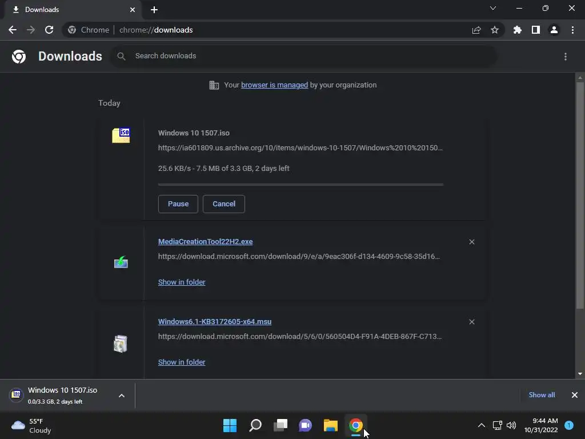Viewport: 585px width, 439px height.
Task: Go back to the previous page
Action: click(x=13, y=30)
